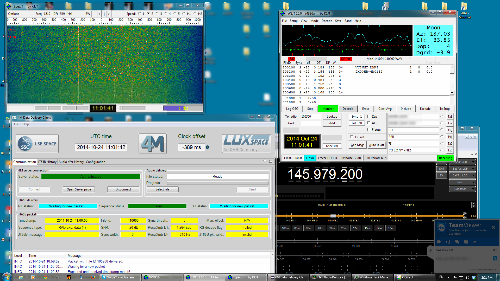This screenshot has width=500, height=281.
Task: Toggle the AFC checkbox
Action: [369, 123]
